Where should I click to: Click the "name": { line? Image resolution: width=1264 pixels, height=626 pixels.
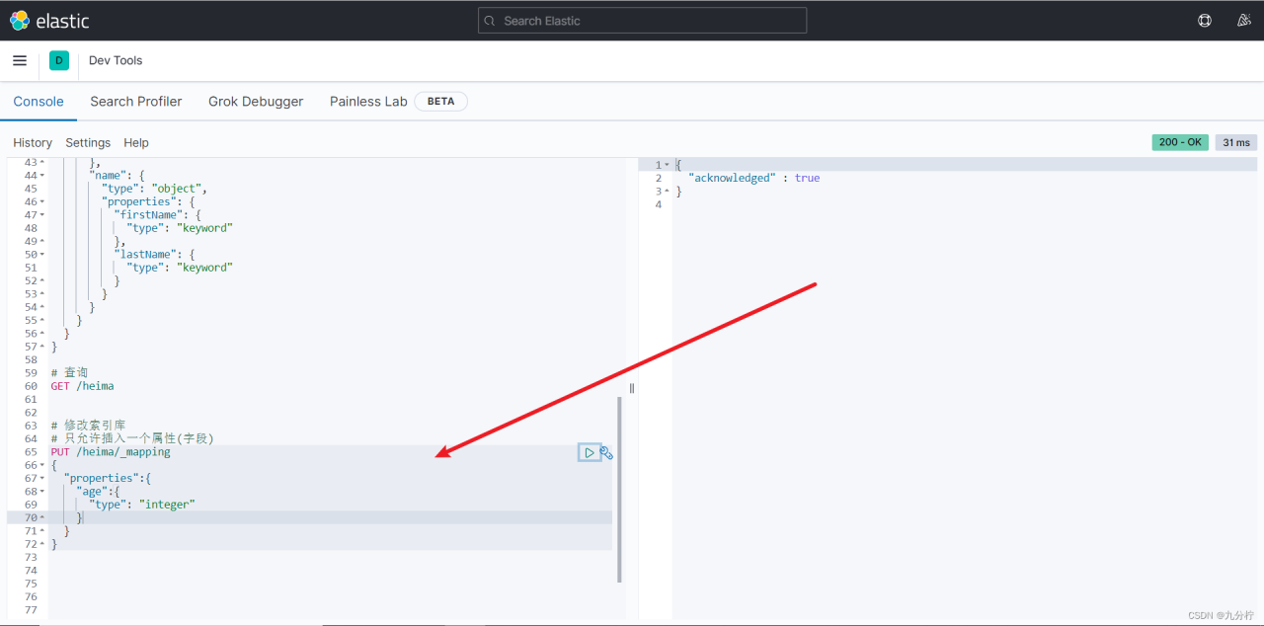[x=118, y=176]
